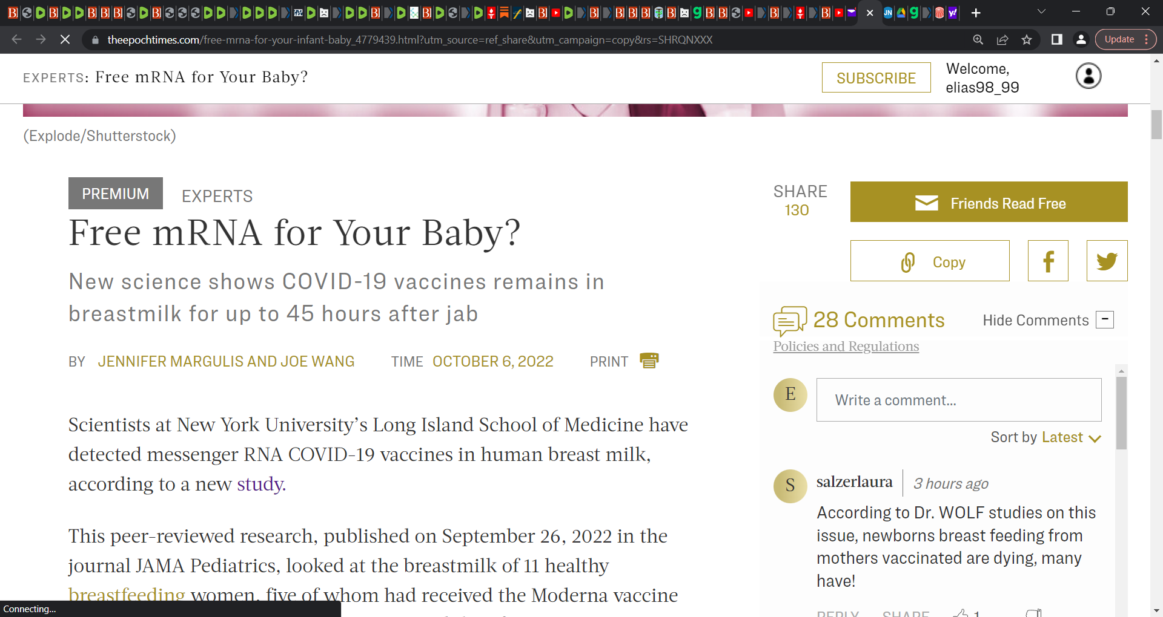The width and height of the screenshot is (1163, 617).
Task: Open the user account avatar icon
Action: 1088,76
